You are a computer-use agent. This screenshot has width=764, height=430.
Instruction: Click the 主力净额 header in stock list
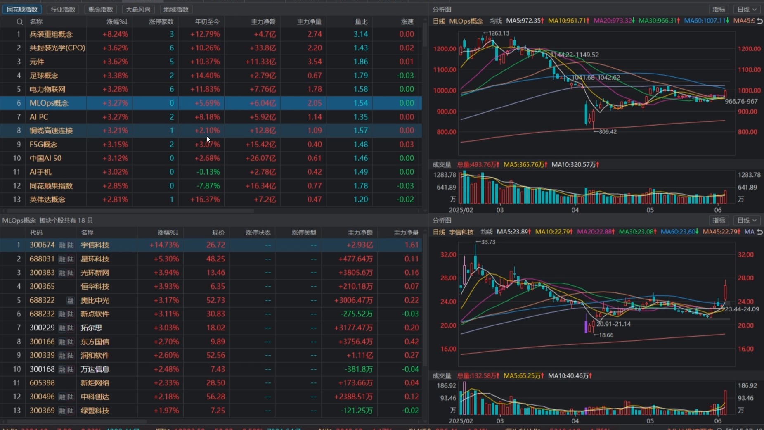[x=360, y=233]
